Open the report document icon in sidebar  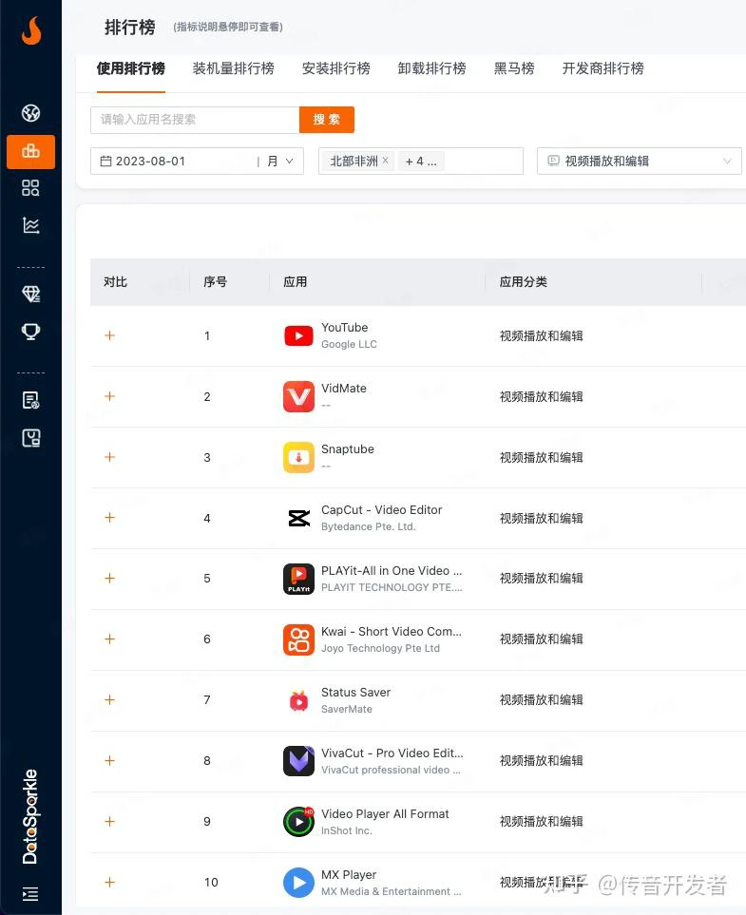31,400
